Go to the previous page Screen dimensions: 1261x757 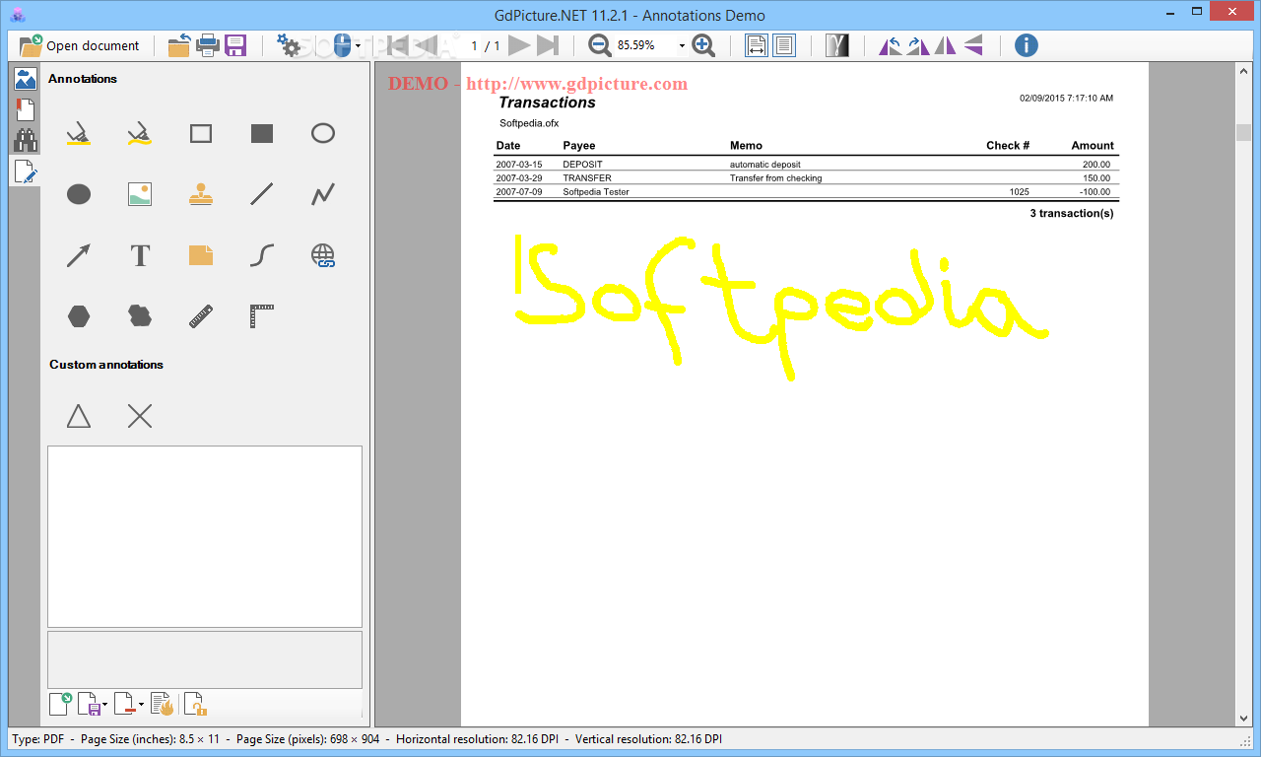click(426, 45)
